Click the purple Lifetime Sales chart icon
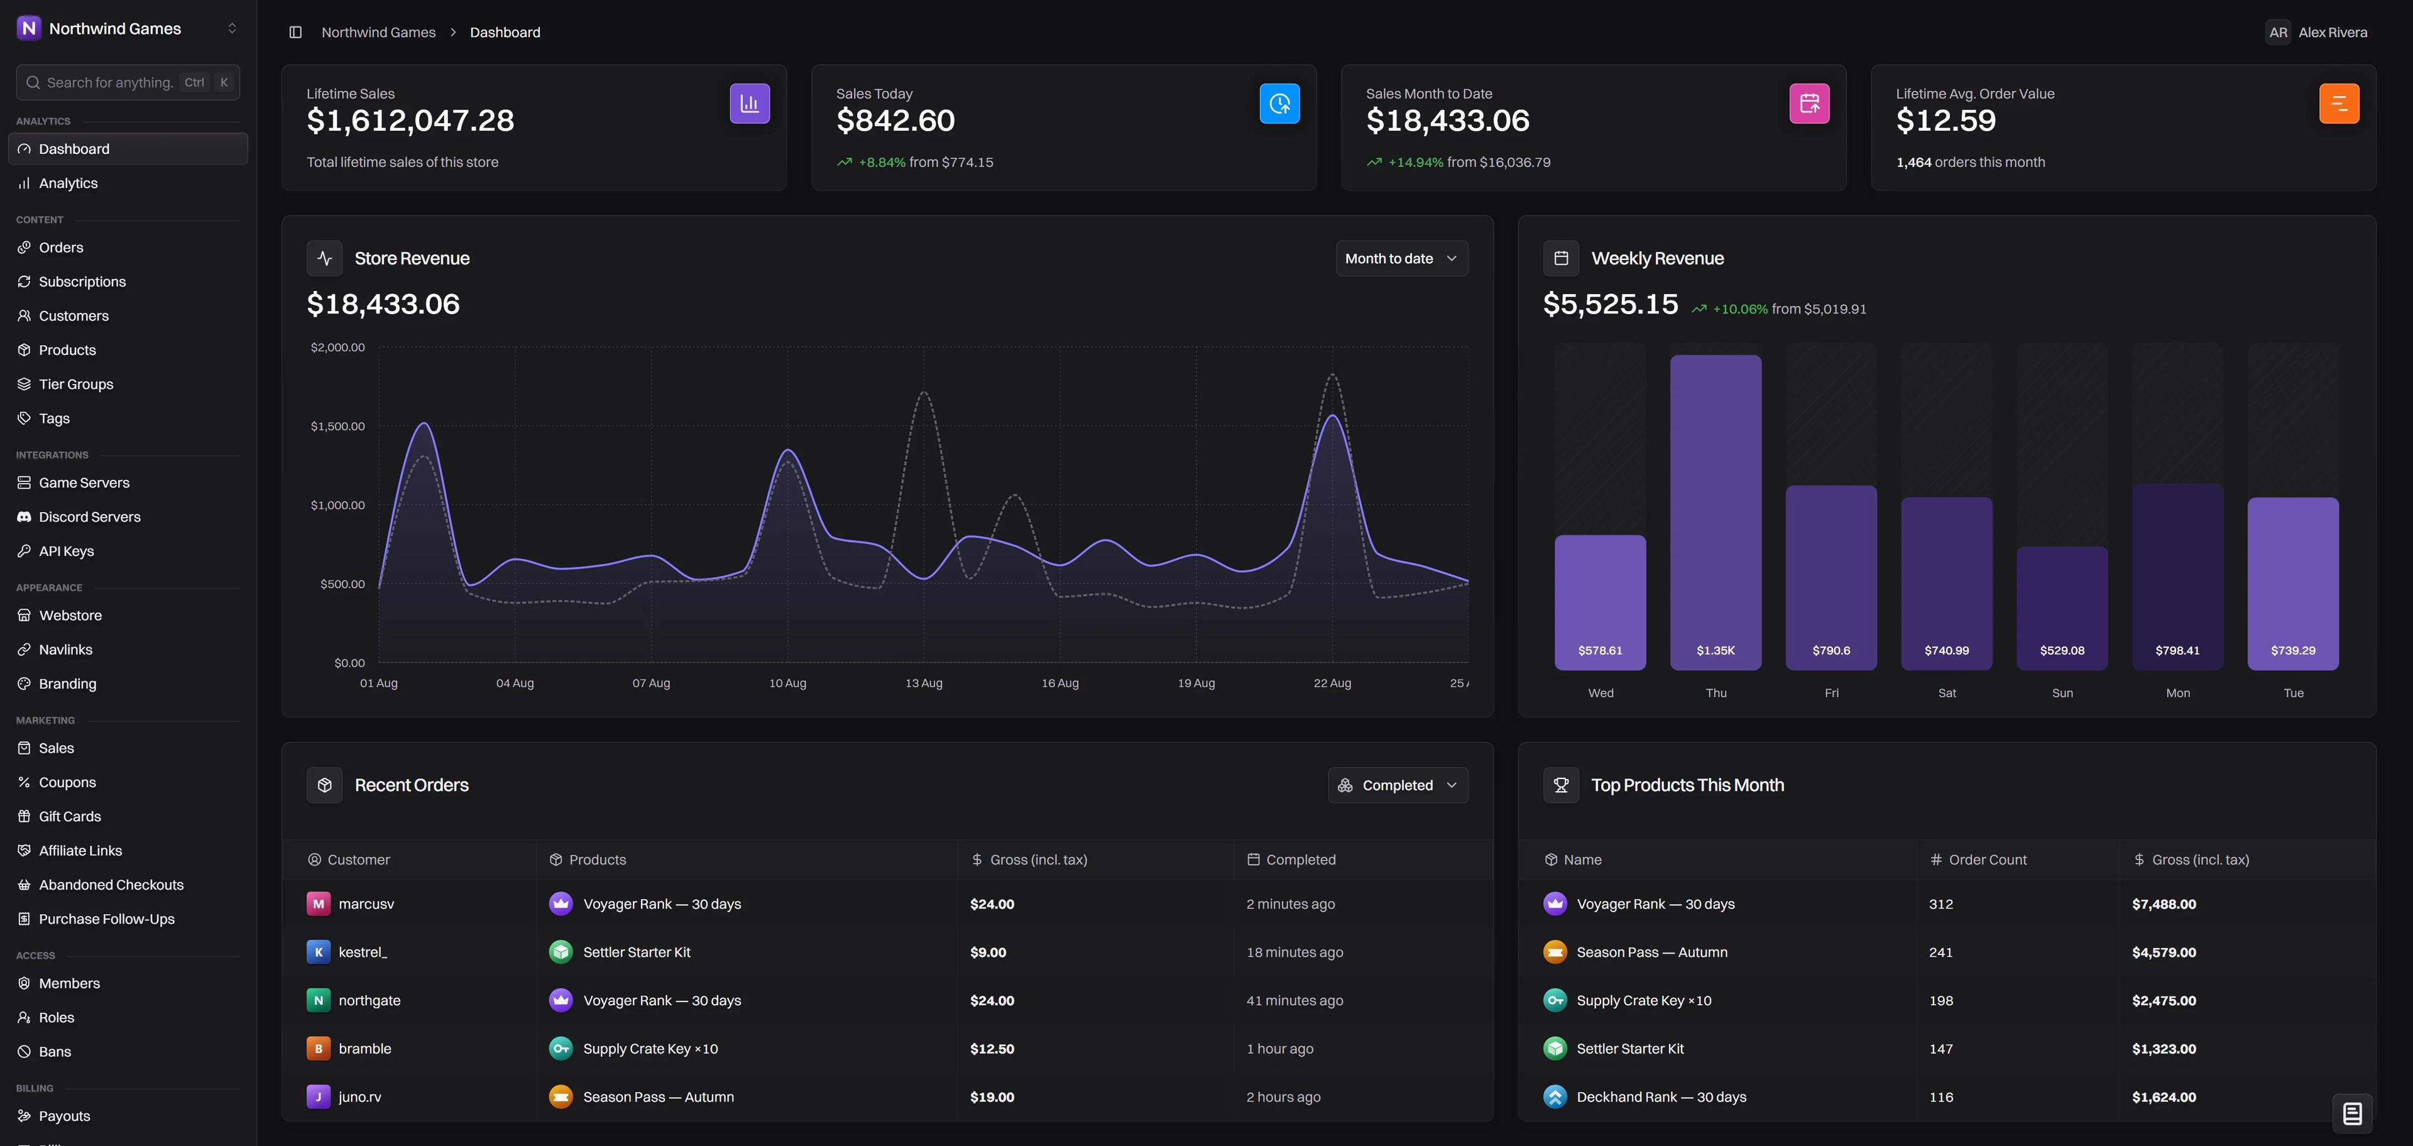This screenshot has height=1146, width=2413. click(x=750, y=103)
